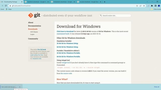Click the distributed-even-if-your-workflow-isnt tagline

[67, 15]
